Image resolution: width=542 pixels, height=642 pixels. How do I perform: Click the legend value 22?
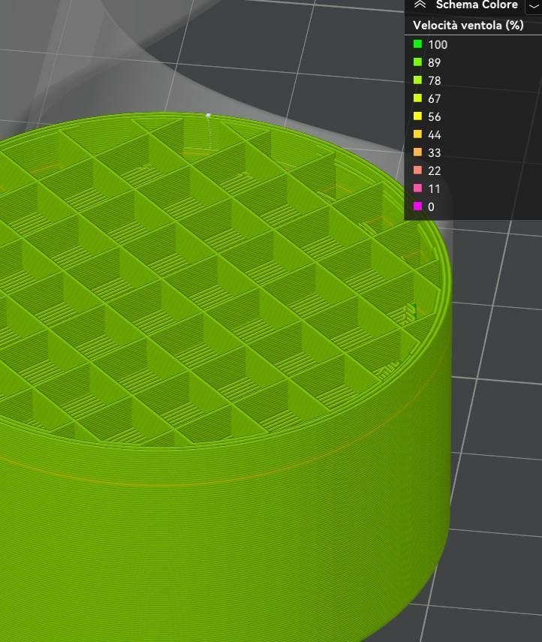click(x=435, y=170)
